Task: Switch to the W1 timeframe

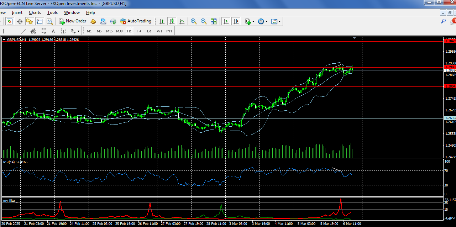Action: pyautogui.click(x=159, y=31)
